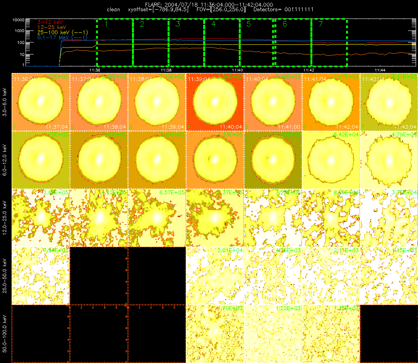Image resolution: width=418 pixels, height=363 pixels.
Task: Open the 6.0-12.0 keV image in interval 3 column
Action: pyautogui.click(x=157, y=160)
